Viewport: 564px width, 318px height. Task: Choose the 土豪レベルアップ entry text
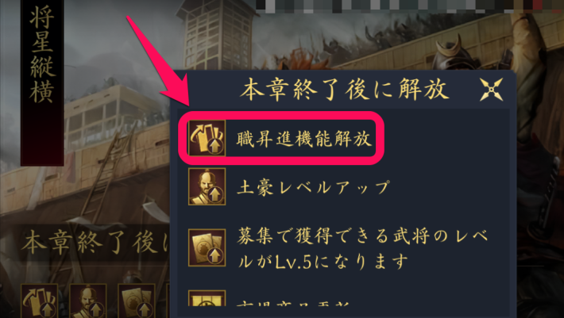click(313, 188)
